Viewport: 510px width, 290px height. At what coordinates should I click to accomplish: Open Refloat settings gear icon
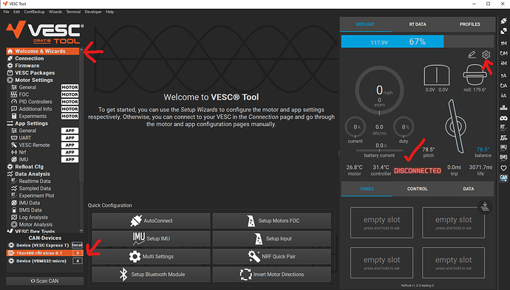pyautogui.click(x=486, y=55)
